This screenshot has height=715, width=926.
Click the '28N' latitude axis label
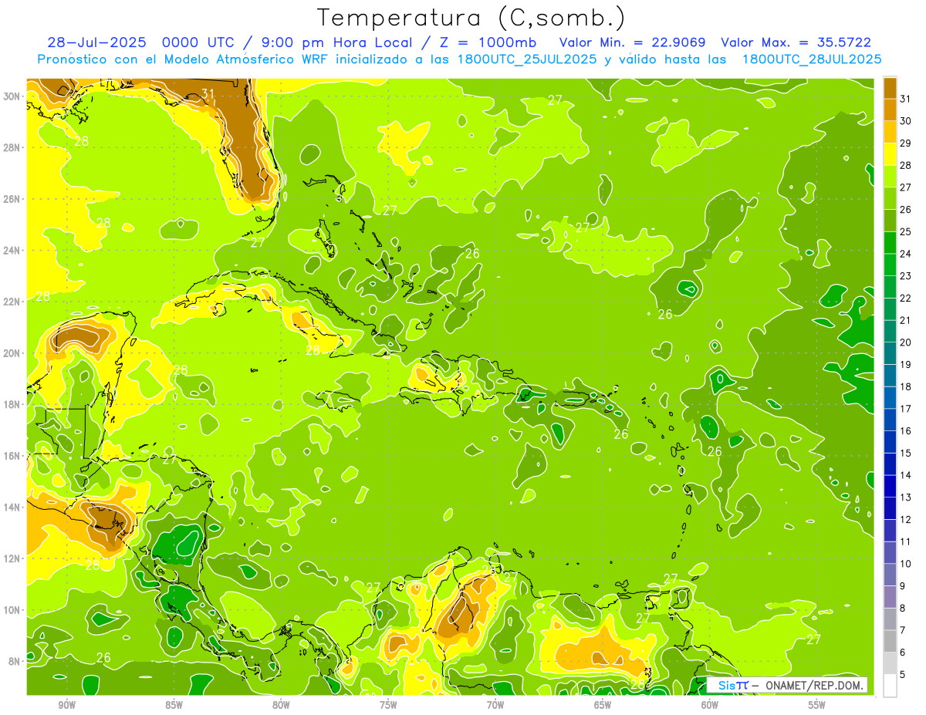[x=12, y=147]
